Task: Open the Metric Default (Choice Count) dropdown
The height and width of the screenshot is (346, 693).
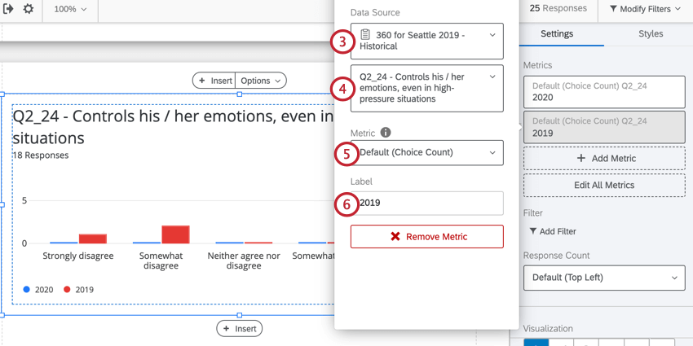Action: coord(427,153)
